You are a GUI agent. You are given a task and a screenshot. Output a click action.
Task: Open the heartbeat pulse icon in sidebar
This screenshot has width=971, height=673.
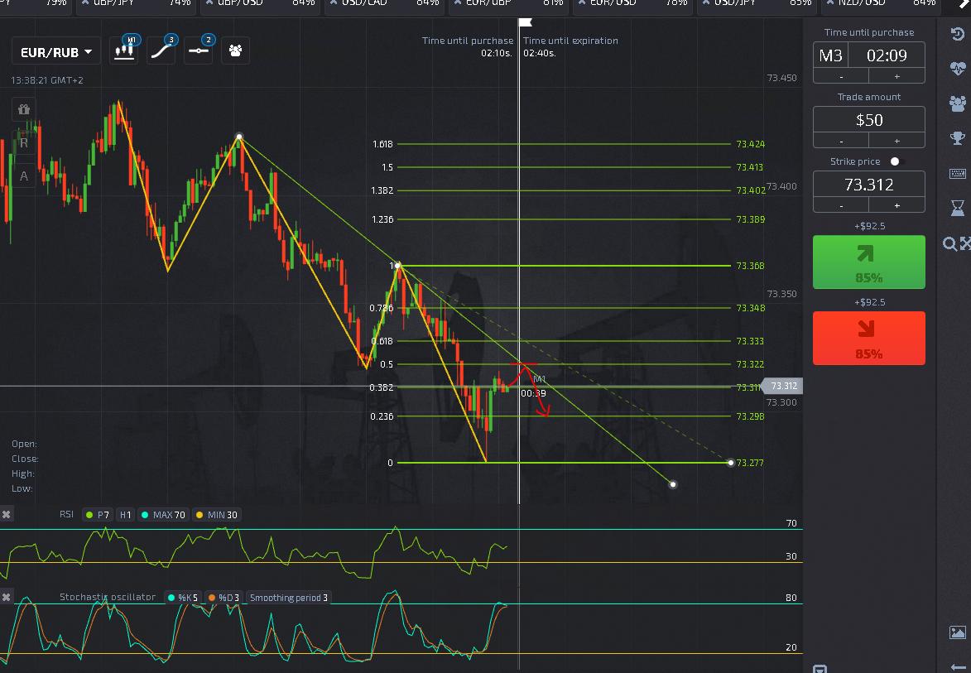click(x=958, y=68)
